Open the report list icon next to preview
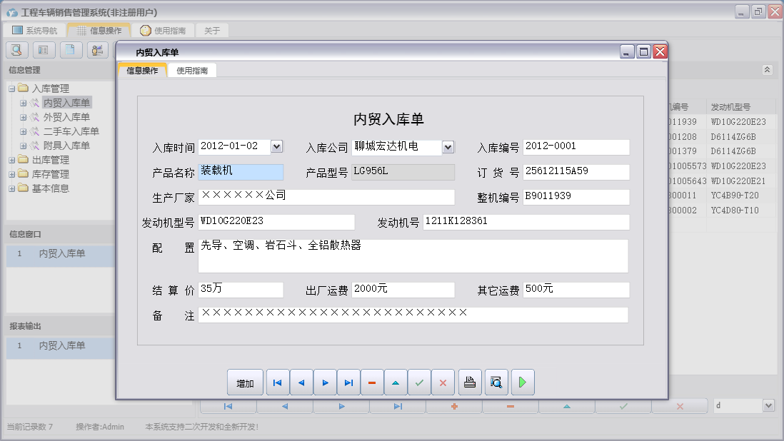Viewport: 784px width, 441px height. click(43, 50)
